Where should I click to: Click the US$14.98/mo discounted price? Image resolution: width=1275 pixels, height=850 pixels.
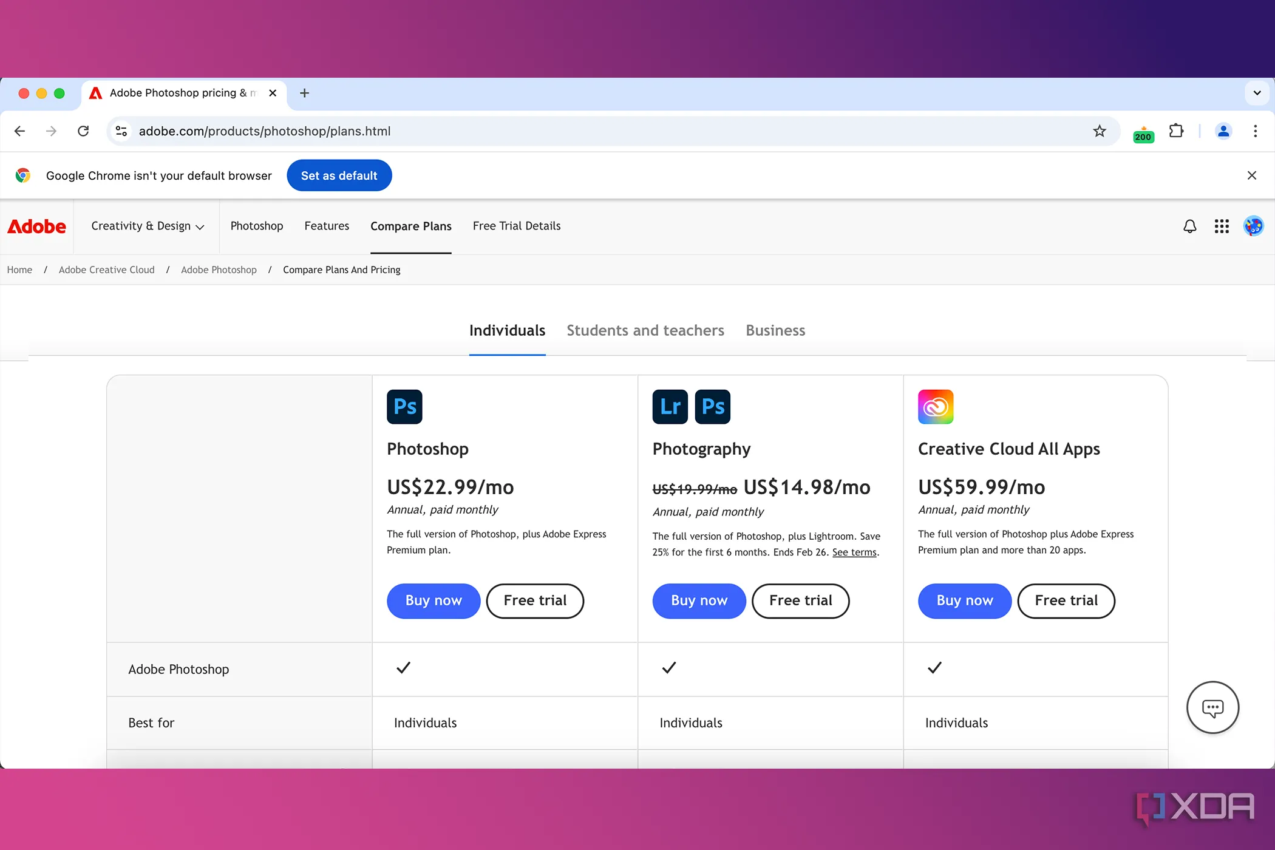pos(807,487)
